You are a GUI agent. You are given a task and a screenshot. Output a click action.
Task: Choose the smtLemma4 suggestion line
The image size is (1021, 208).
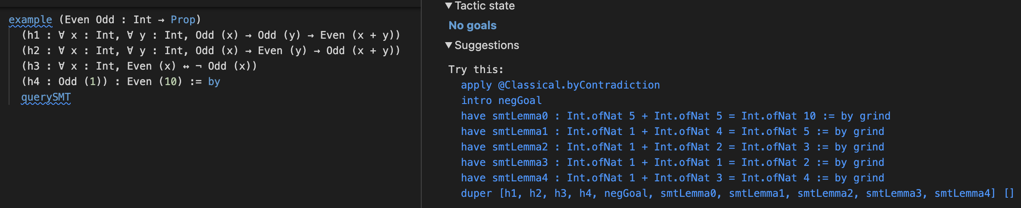coord(672,178)
